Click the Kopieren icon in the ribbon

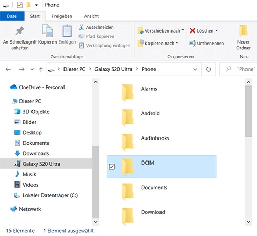coord(48,31)
